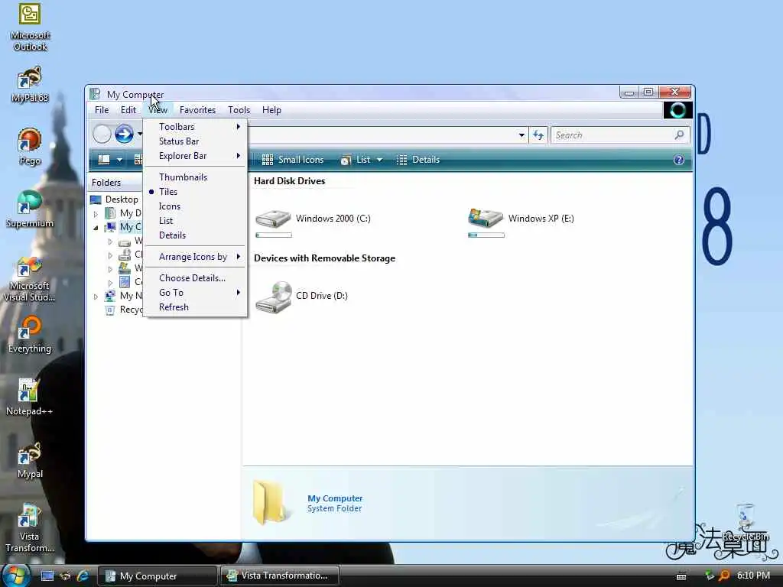Select Tiles view radio option
The width and height of the screenshot is (783, 587).
[195, 192]
